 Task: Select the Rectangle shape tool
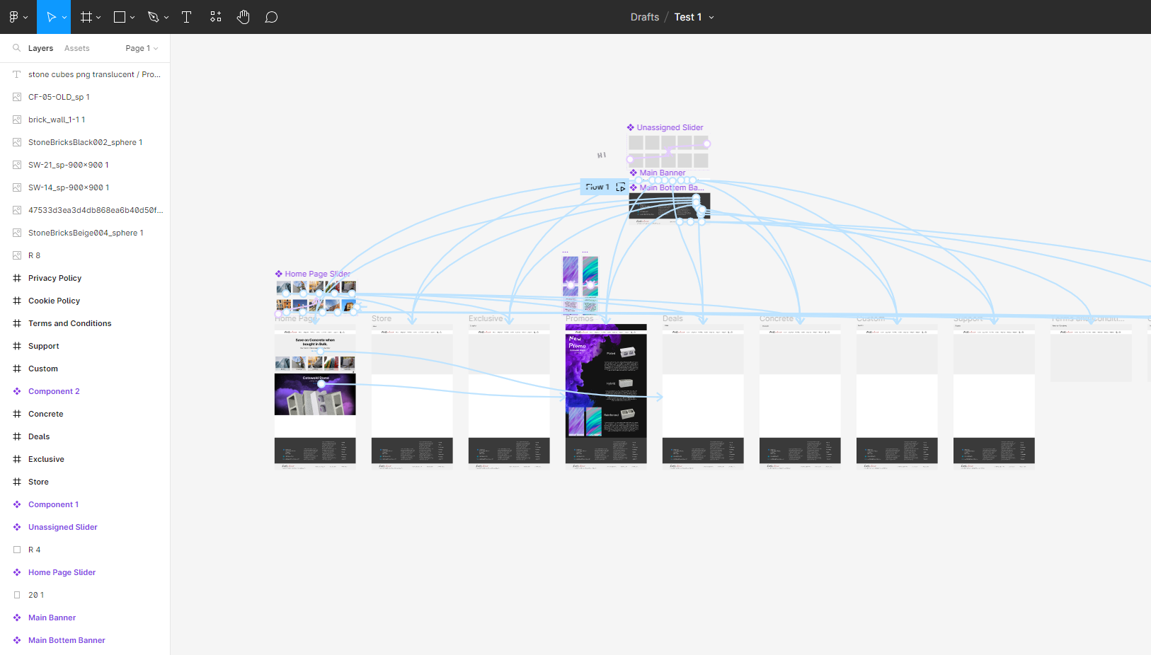pyautogui.click(x=119, y=17)
